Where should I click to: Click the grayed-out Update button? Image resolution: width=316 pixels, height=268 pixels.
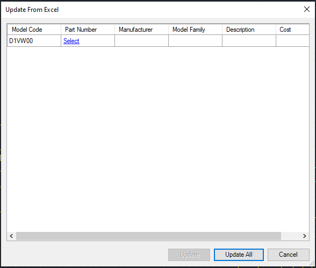point(189,255)
